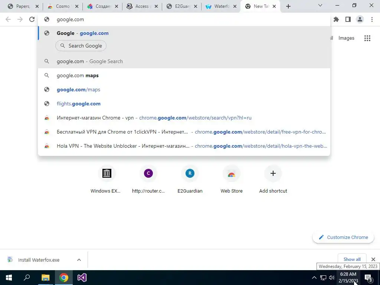Screen dimensions: 380x285
Task: Expand the Install Waterfox.exe download options
Action: 79,260
